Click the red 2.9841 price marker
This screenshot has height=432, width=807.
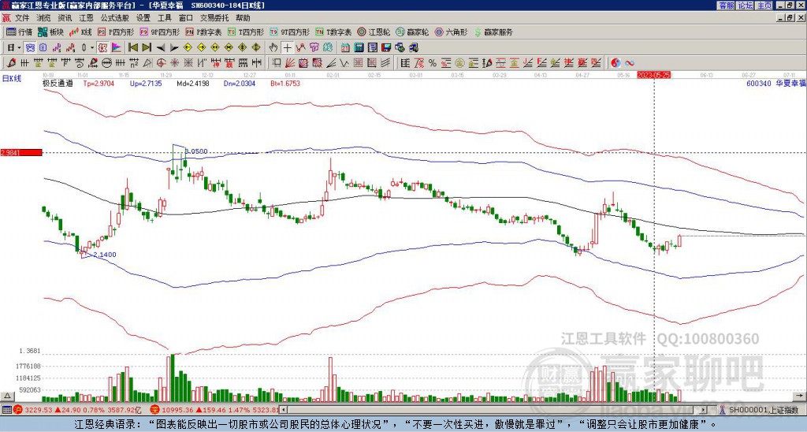20,152
